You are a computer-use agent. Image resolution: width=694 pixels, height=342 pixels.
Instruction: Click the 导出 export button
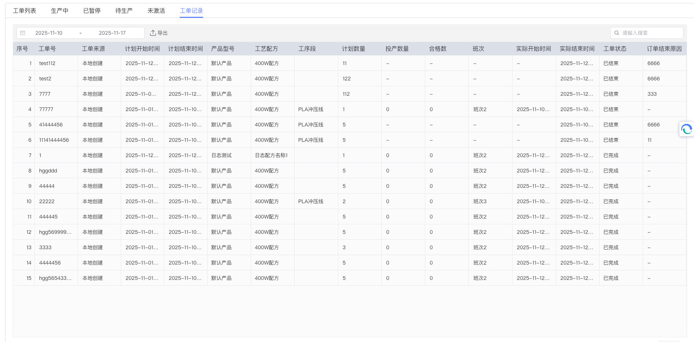pos(159,33)
